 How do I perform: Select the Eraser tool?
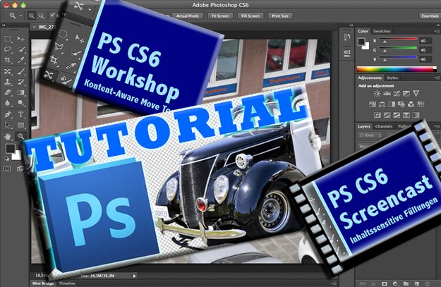(x=8, y=92)
